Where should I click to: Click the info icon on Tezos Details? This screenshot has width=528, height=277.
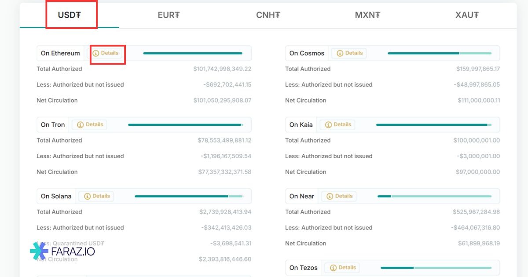tap(334, 267)
